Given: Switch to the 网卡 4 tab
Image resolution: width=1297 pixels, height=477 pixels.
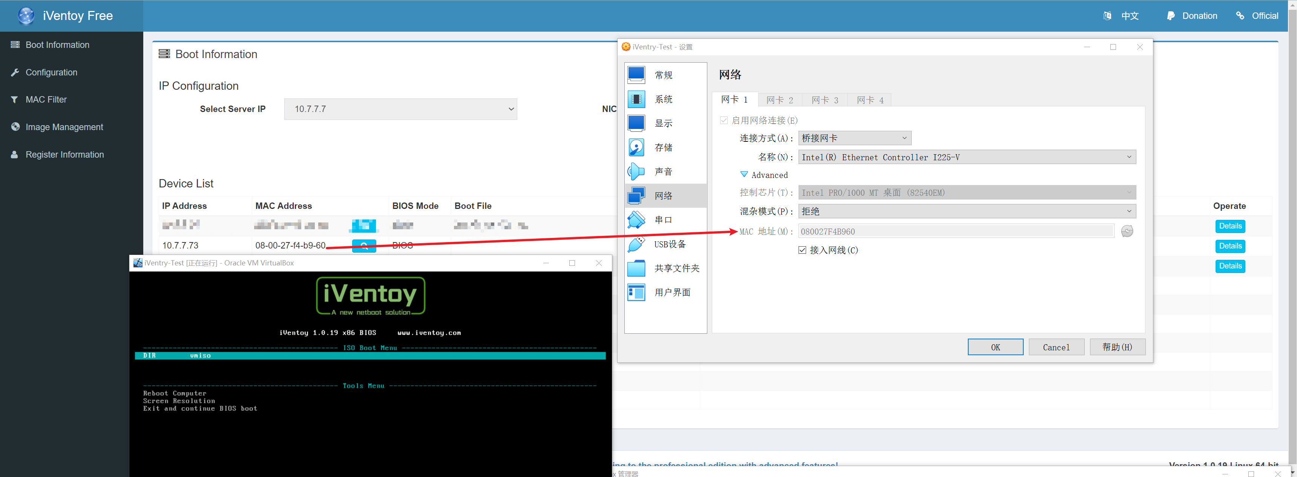Looking at the screenshot, I should pos(869,100).
